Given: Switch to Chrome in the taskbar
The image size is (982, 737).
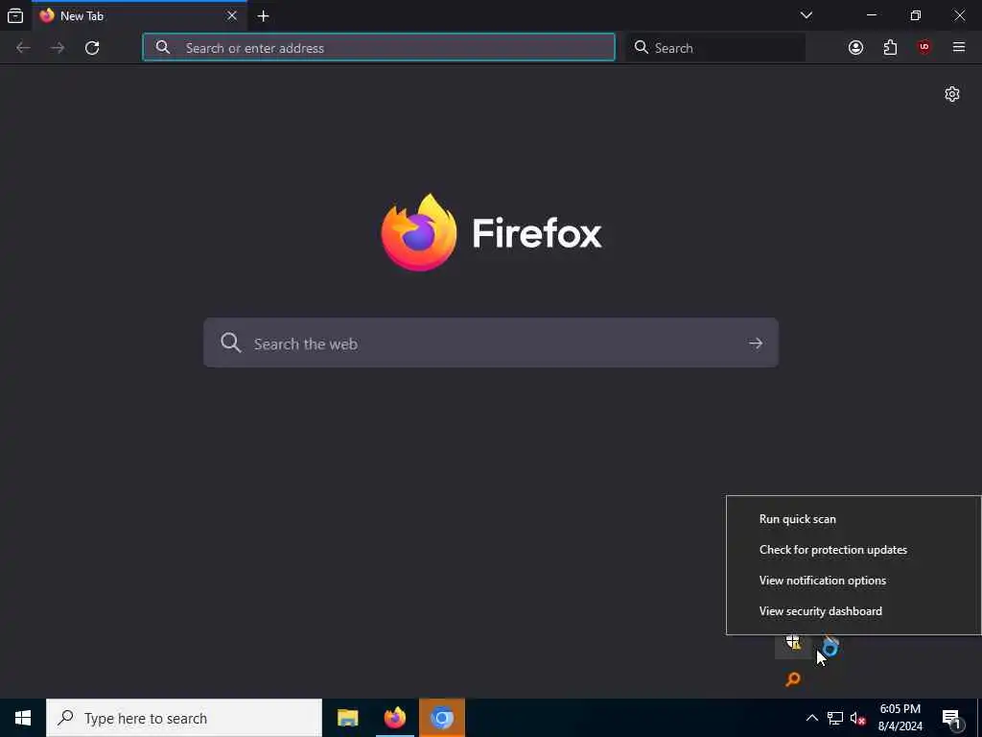Looking at the screenshot, I should point(441,718).
